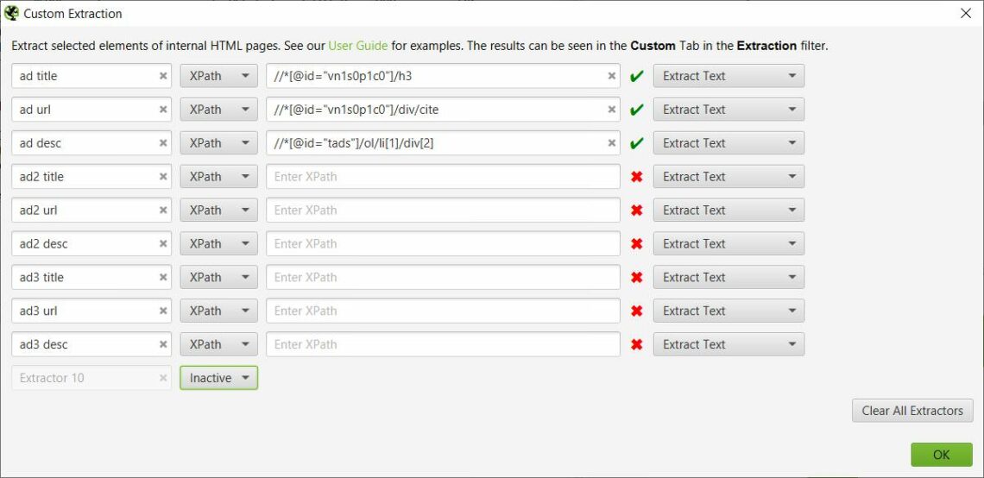Focus the empty XPath field for ad3 title

point(443,277)
